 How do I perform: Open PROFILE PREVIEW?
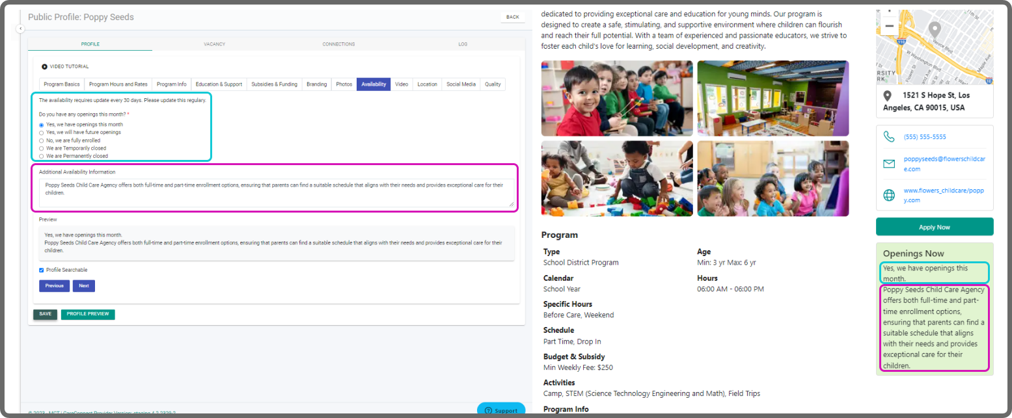88,314
